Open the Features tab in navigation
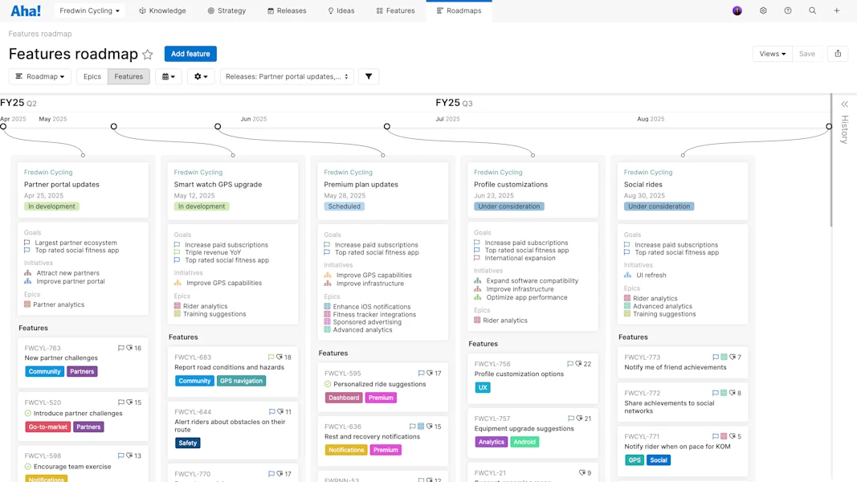Image resolution: width=857 pixels, height=482 pixels. tap(395, 10)
